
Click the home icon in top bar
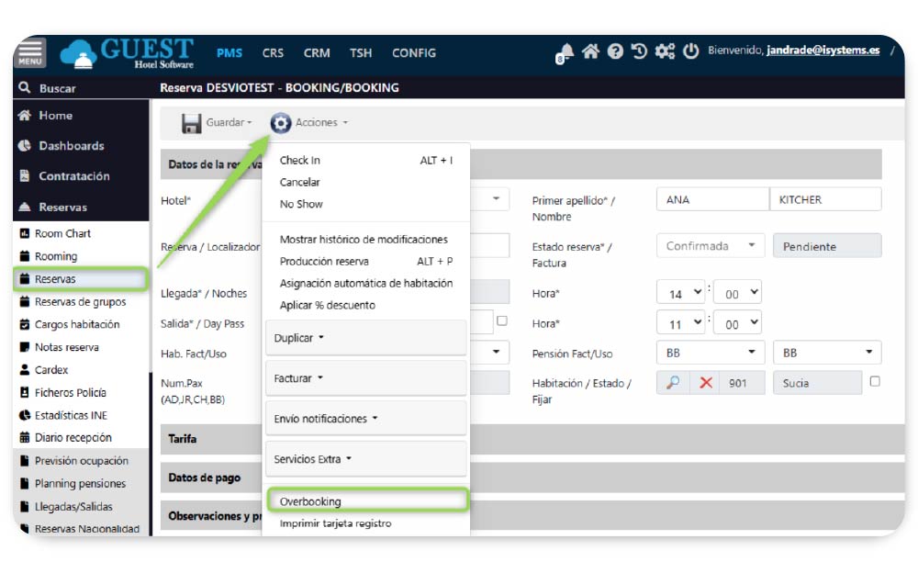tap(590, 51)
